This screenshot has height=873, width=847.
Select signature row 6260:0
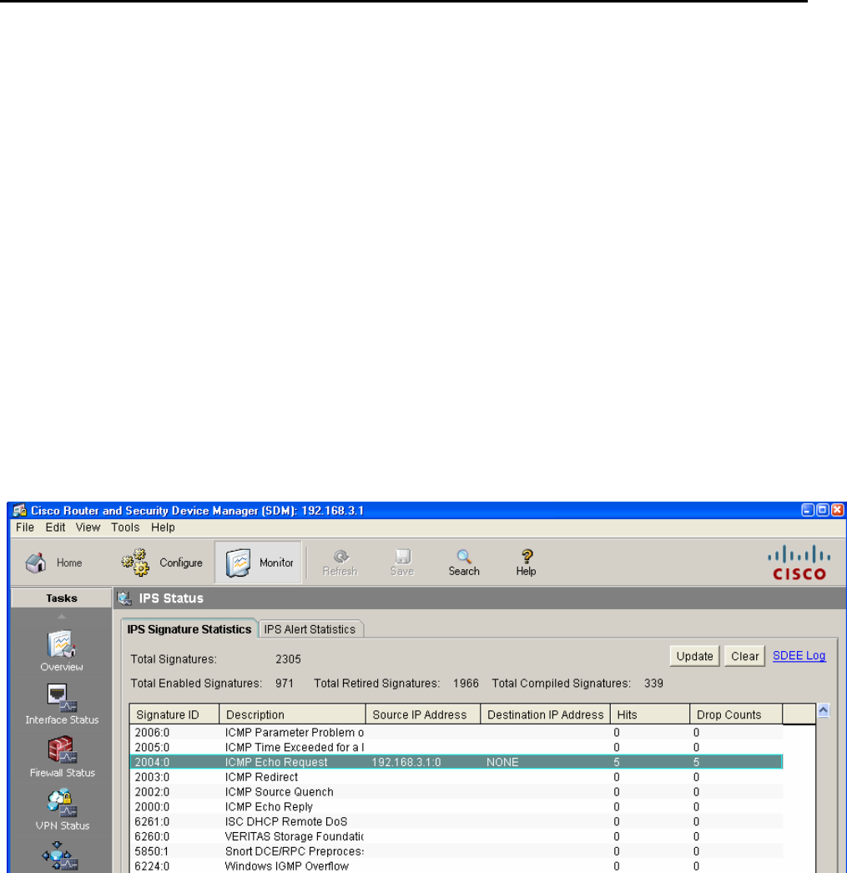tap(456, 837)
